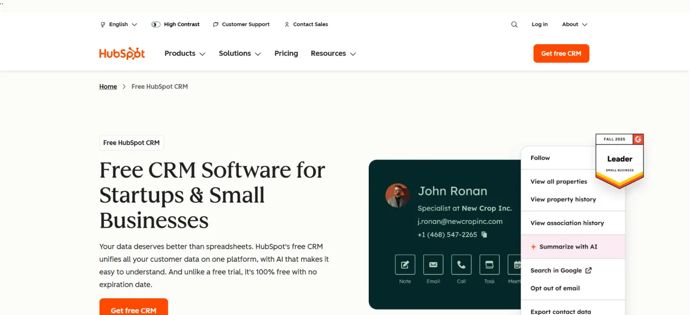Screen dimensions: 690x315
Task: Open the Products dropdown
Action: pyautogui.click(x=184, y=53)
